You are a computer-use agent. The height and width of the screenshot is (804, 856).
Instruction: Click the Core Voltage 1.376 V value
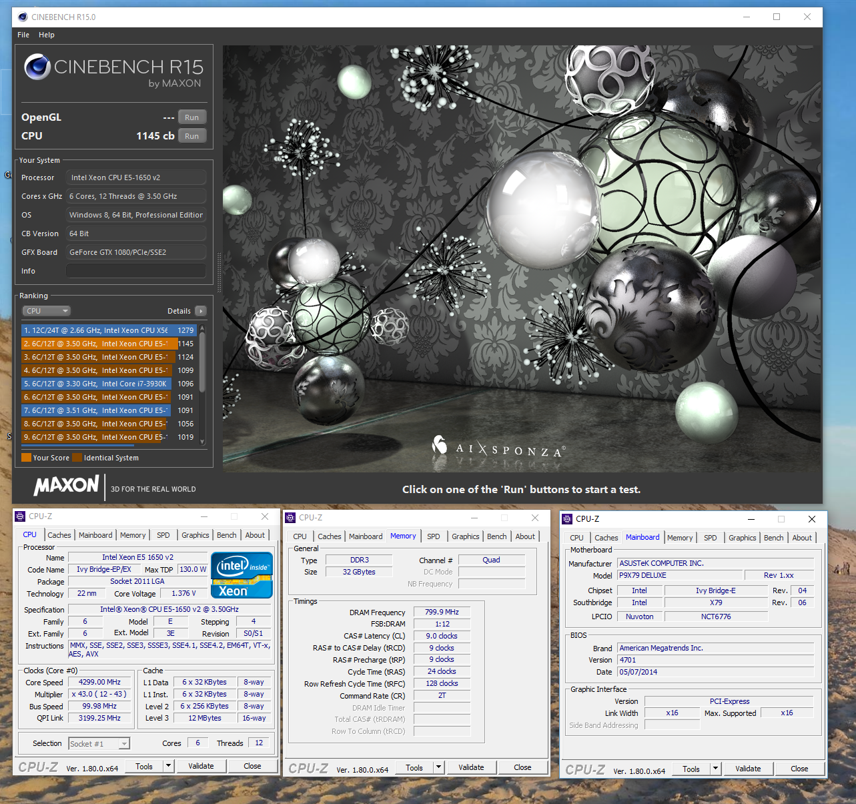[183, 594]
